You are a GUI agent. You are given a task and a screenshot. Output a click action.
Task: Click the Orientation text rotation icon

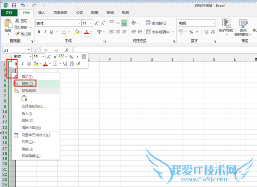click(134, 23)
